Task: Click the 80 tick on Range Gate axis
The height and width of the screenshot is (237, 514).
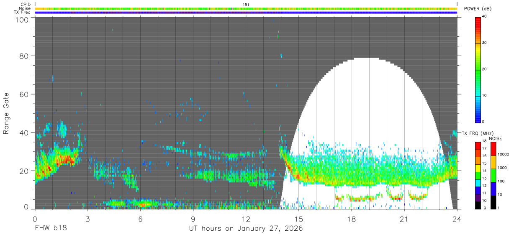Action: [24, 56]
